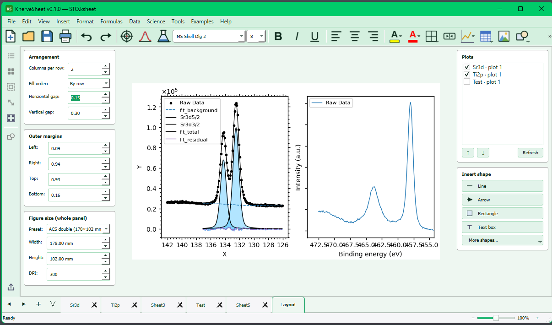Screen dimensions: 552x325
Task: Insert a Text box shape
Action: 502,227
